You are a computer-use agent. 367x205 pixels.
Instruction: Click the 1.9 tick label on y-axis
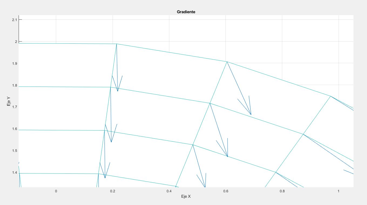tap(14, 63)
